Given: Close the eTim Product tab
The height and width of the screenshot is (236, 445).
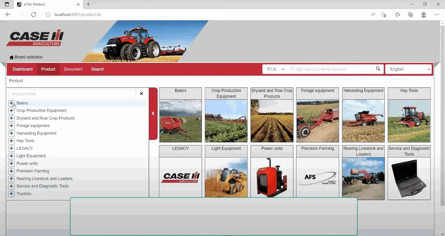Looking at the screenshot, I should 78,4.
